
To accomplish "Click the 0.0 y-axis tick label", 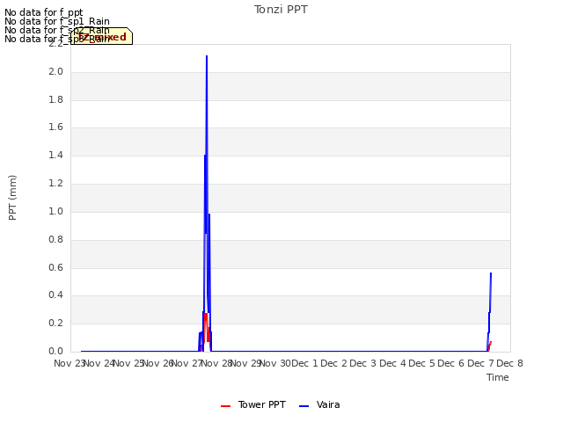I will [x=55, y=351].
